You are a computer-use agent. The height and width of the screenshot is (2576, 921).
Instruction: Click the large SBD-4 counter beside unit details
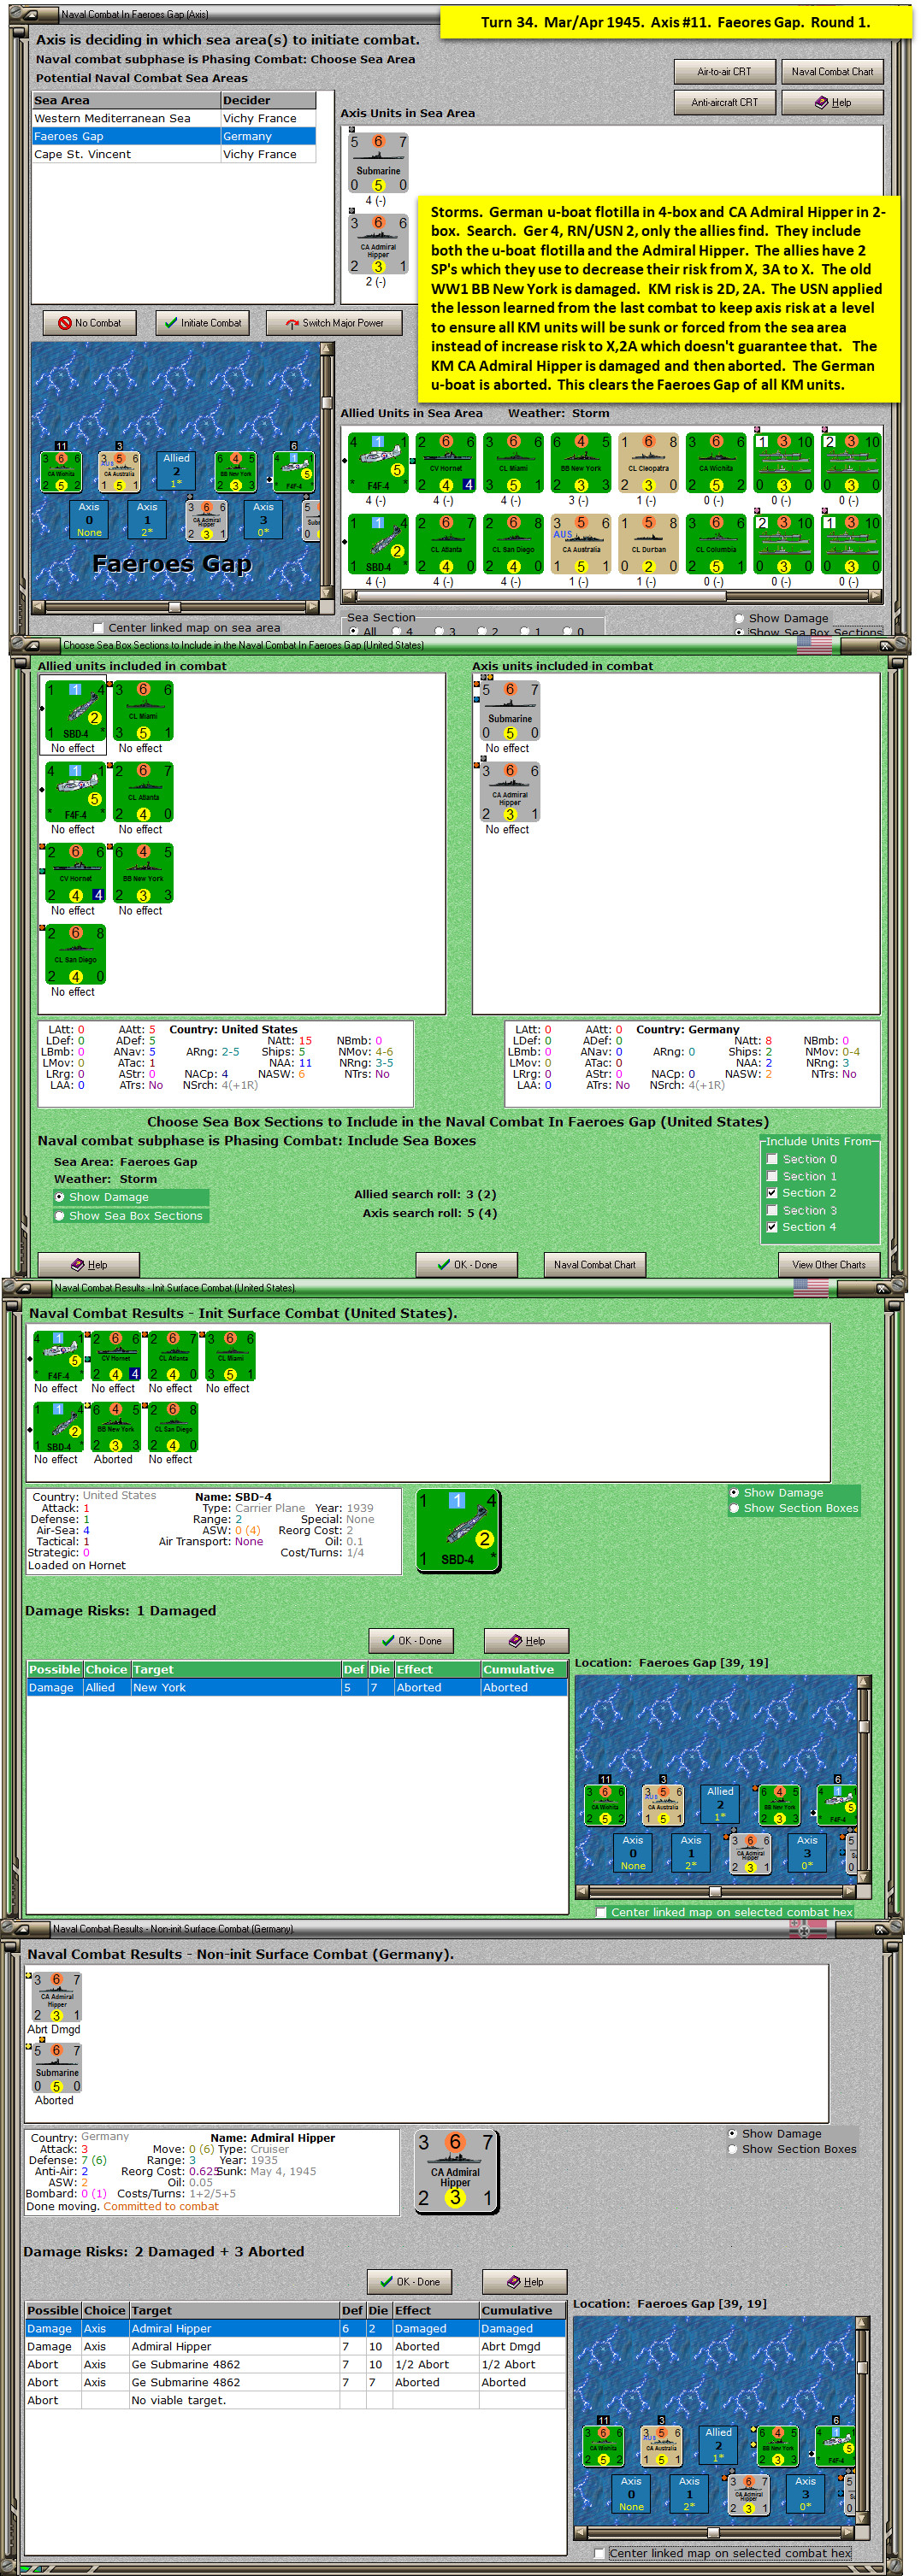(458, 1529)
